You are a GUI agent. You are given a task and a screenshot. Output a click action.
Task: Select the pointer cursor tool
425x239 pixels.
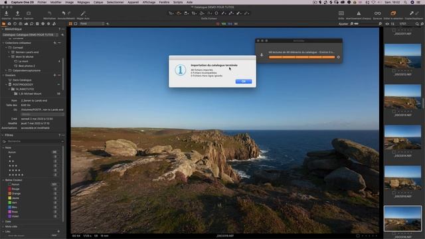pyautogui.click(x=171, y=13)
